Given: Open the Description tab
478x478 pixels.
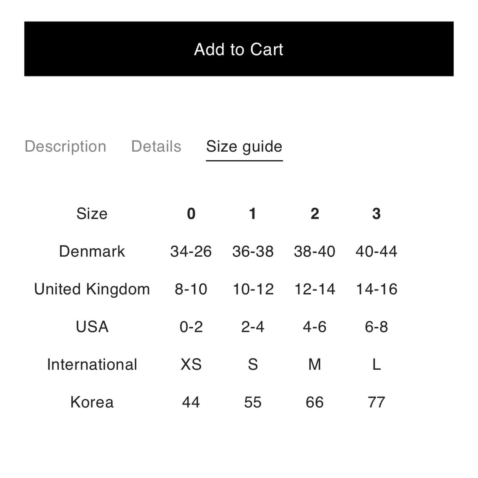Looking at the screenshot, I should pyautogui.click(x=65, y=146).
